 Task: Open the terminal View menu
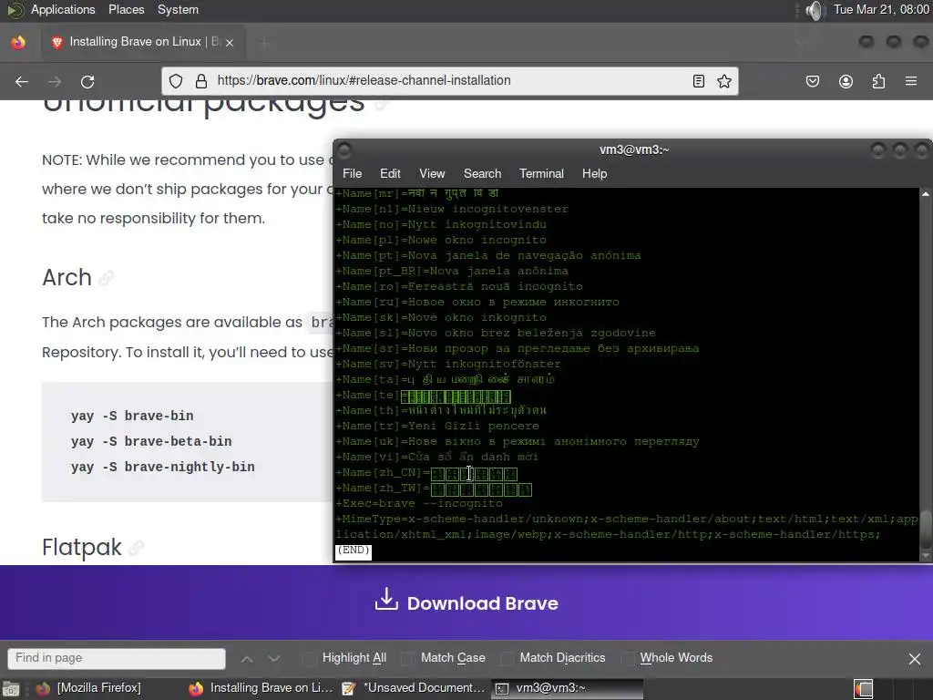pyautogui.click(x=432, y=174)
